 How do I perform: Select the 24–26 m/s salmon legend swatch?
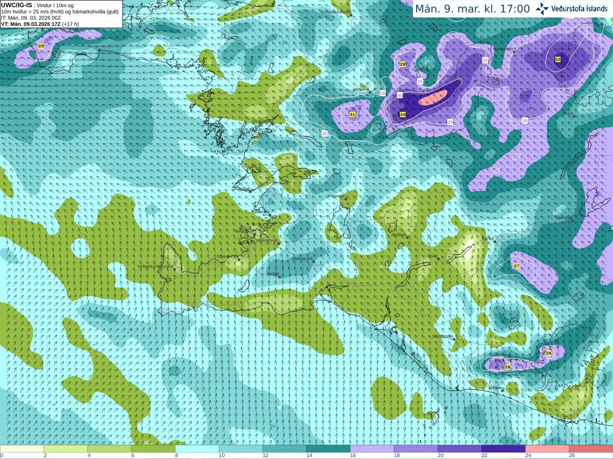pos(547,449)
